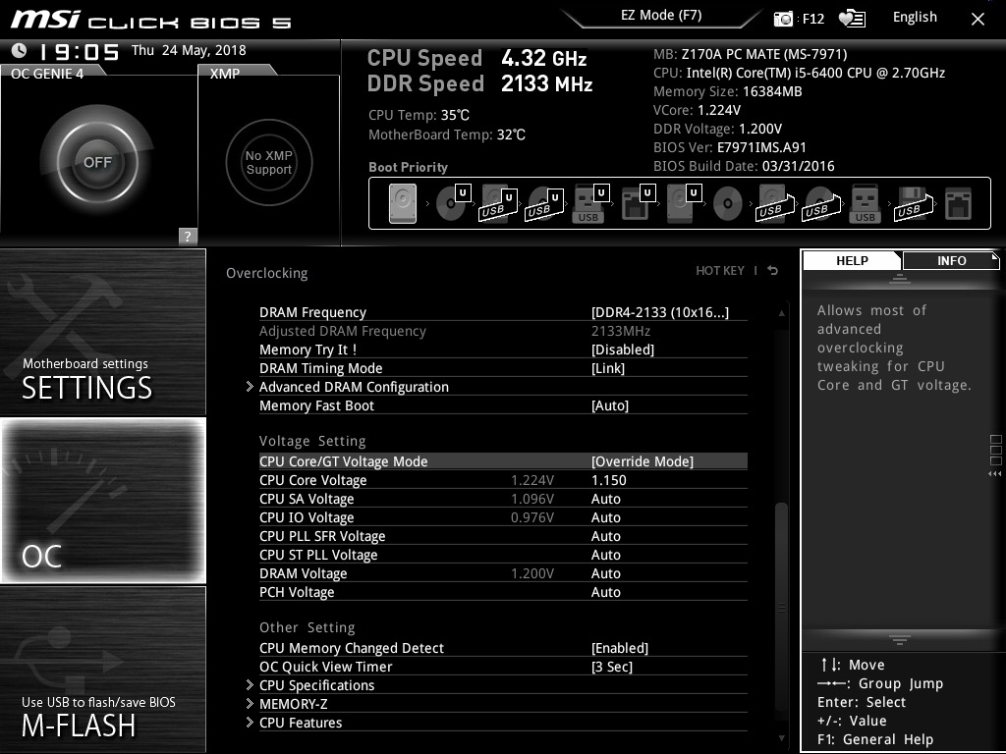This screenshot has width=1006, height=754.
Task: Select the legacy CD/DVD boot icon without a badge
Action: point(728,204)
